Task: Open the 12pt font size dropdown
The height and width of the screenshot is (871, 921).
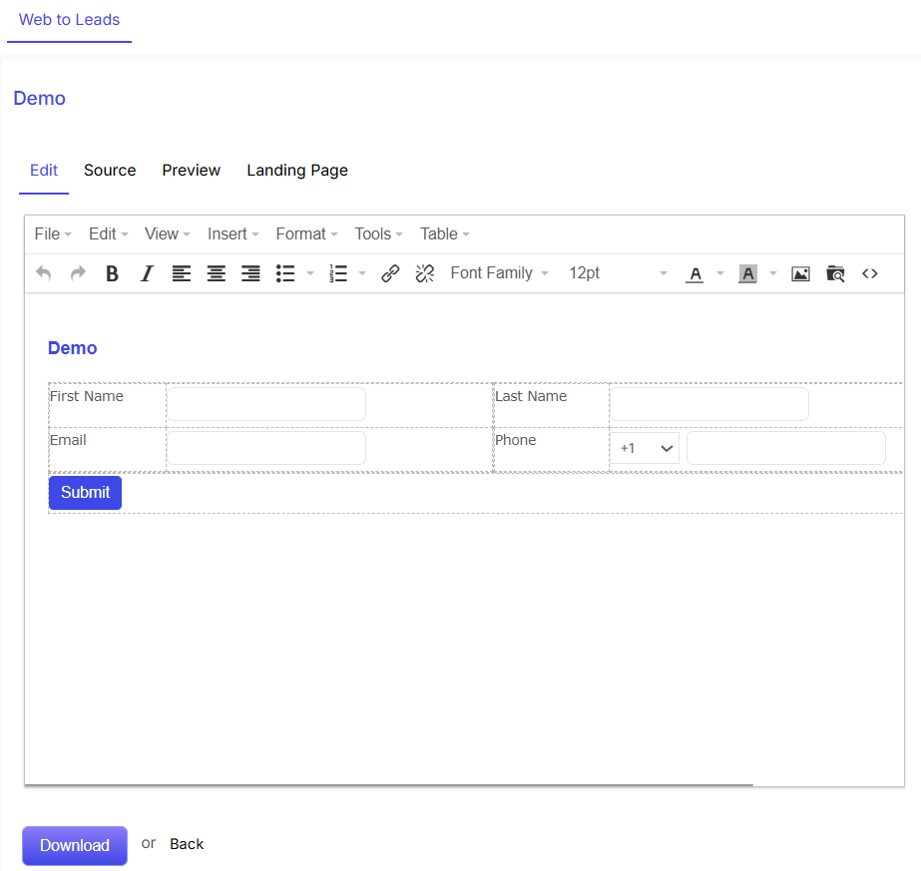Action: tap(618, 273)
